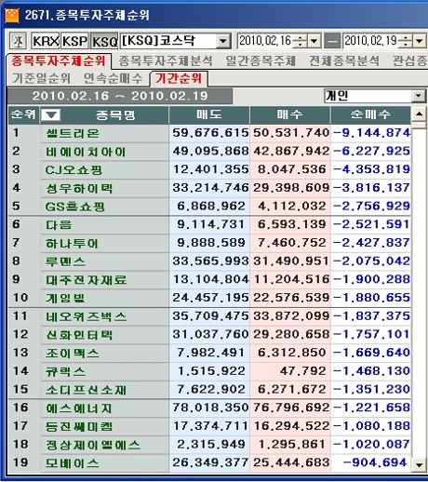Select stock 하나투어
Image resolution: width=428 pixels, height=482 pixels.
coord(72,243)
